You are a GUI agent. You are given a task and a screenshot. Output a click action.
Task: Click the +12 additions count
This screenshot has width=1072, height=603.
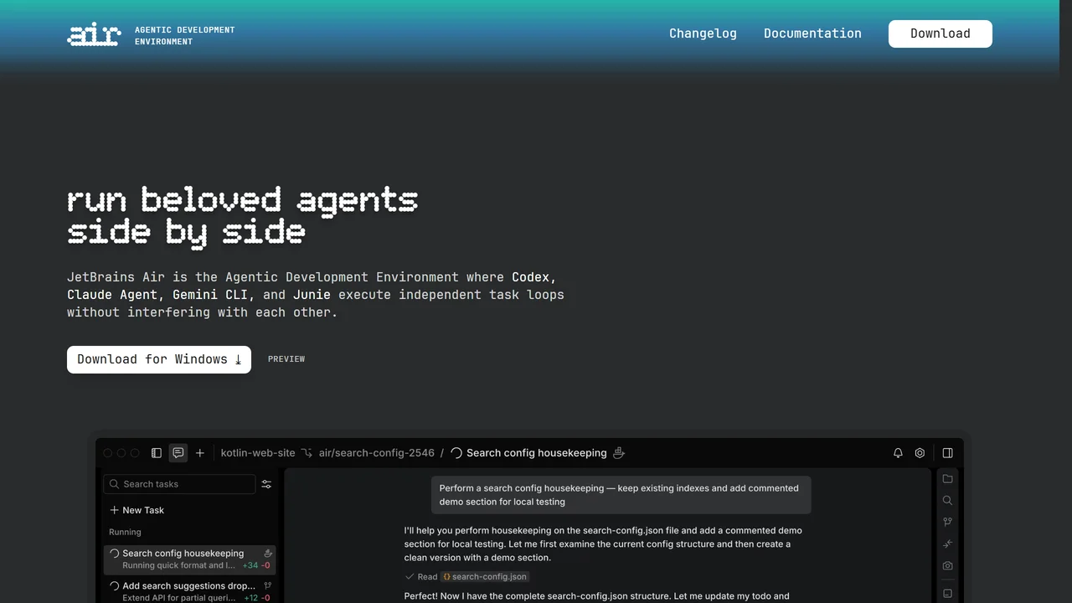[x=250, y=598]
